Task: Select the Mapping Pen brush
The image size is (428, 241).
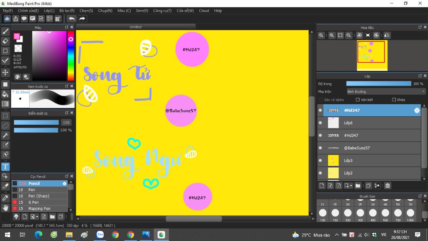Action: (x=40, y=209)
